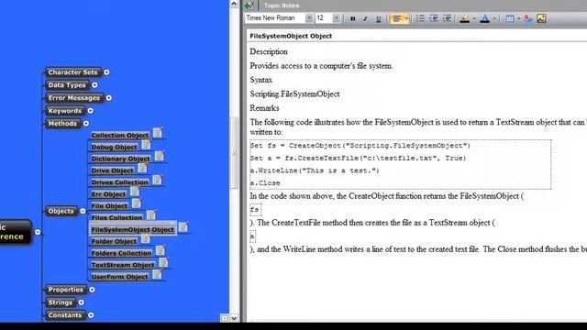Click the text alignment button
This screenshot has height=330, width=587.
[396, 18]
